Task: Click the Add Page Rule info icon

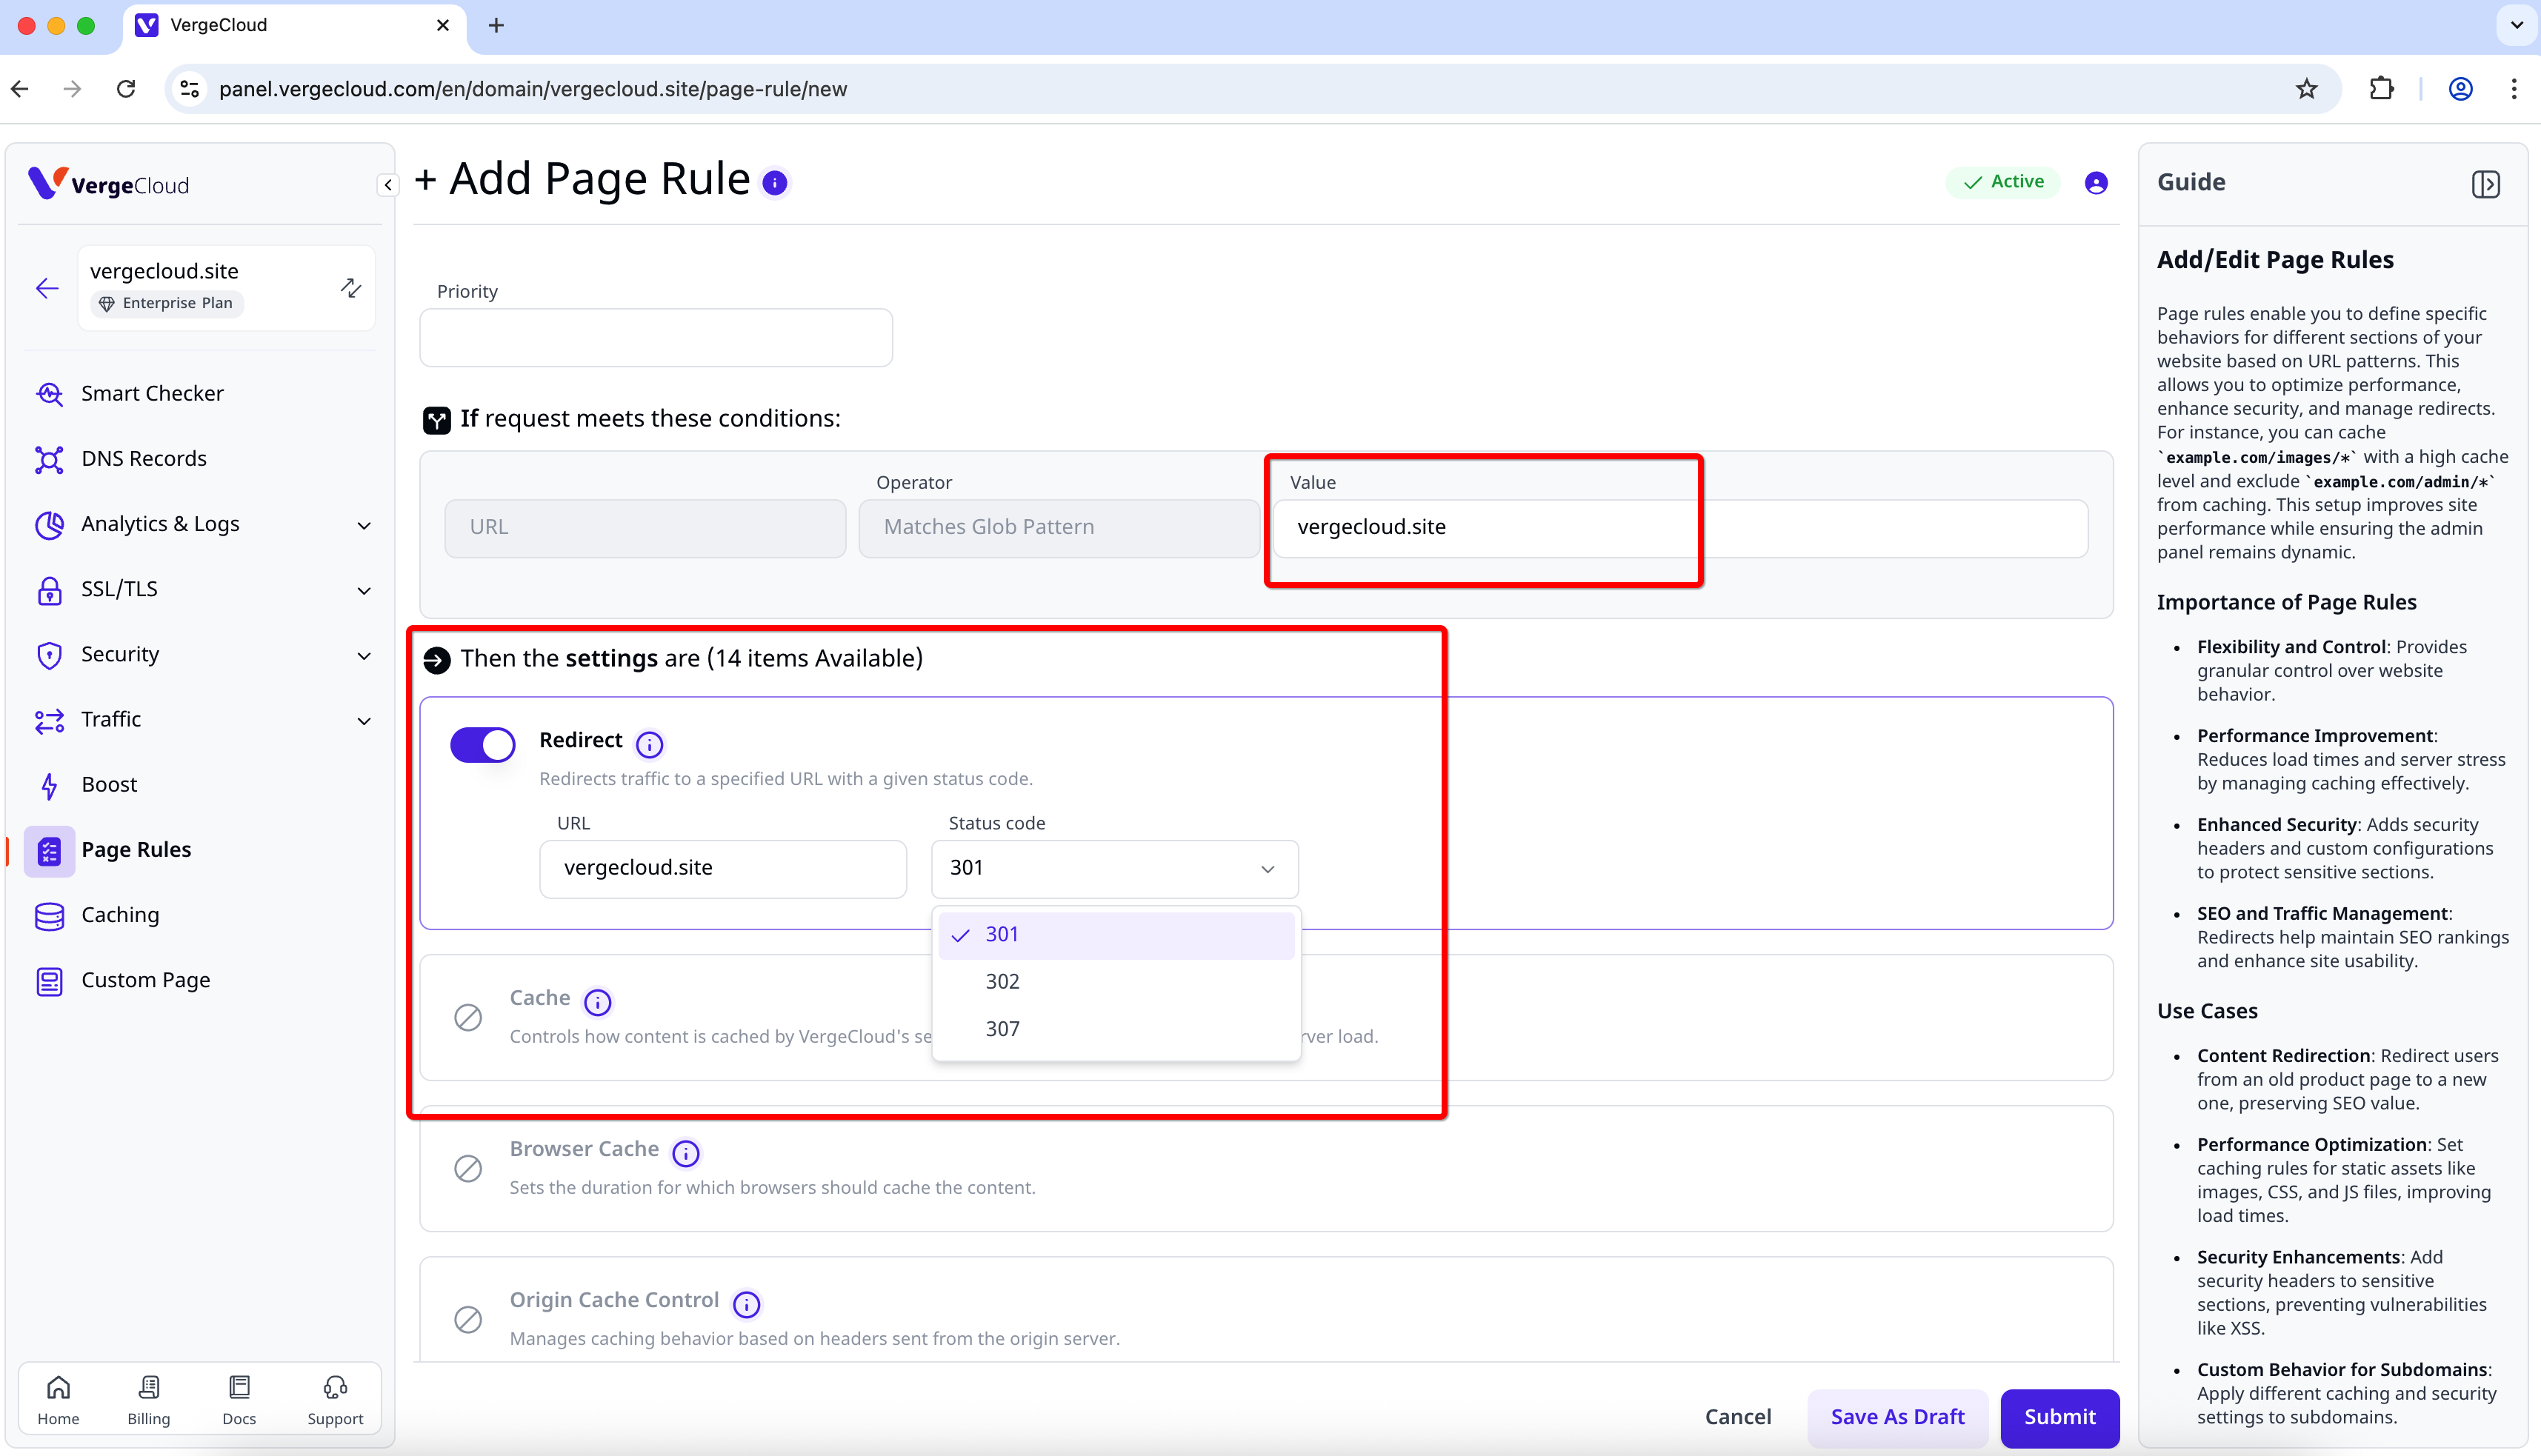Action: pyautogui.click(x=775, y=182)
